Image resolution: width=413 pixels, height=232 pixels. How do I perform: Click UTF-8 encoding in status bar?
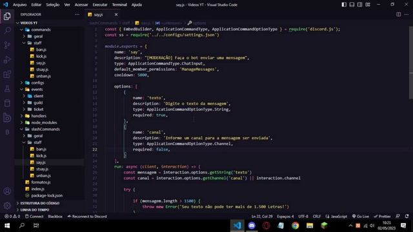click(x=303, y=217)
